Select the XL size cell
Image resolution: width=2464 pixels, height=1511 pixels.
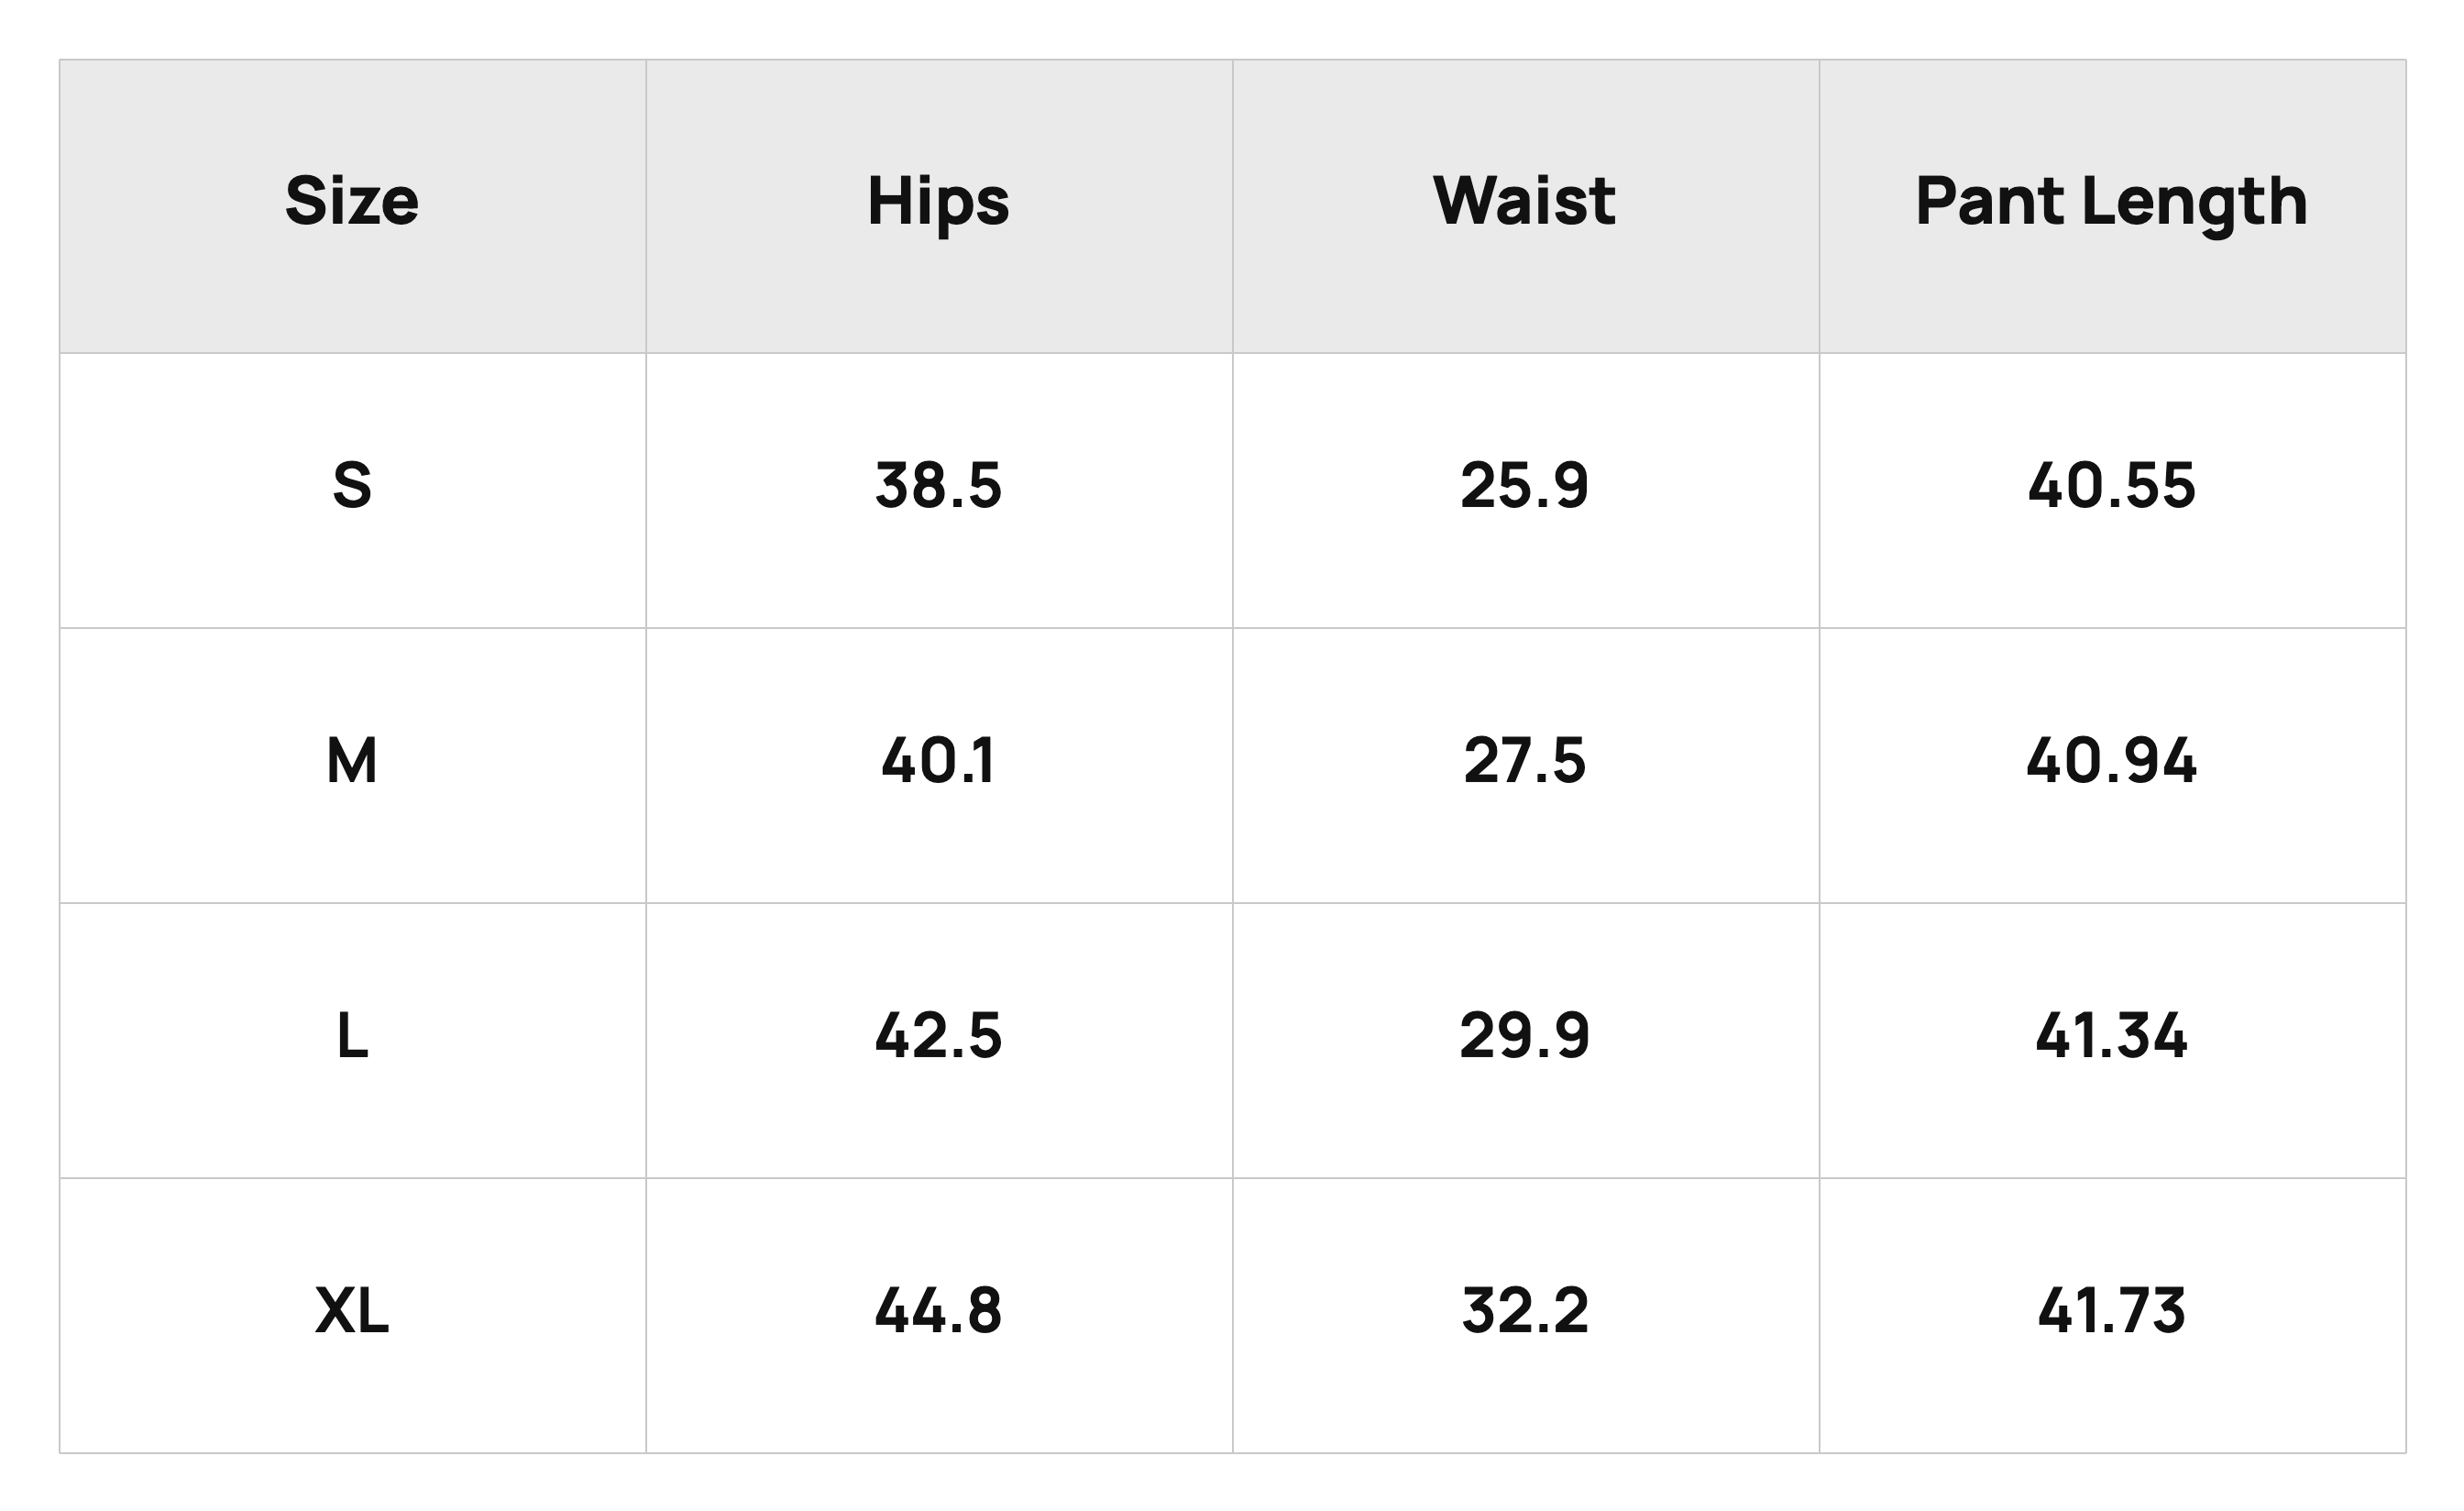(352, 1315)
